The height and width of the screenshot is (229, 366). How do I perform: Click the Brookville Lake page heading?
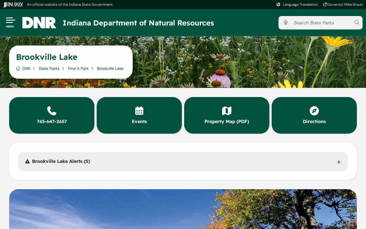[x=47, y=57]
